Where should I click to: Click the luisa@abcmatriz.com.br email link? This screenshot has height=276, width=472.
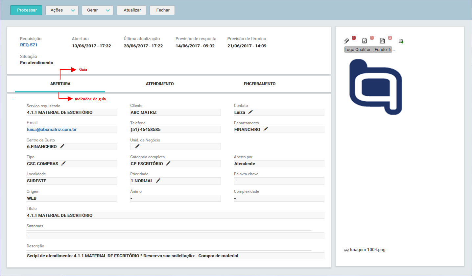pos(52,130)
